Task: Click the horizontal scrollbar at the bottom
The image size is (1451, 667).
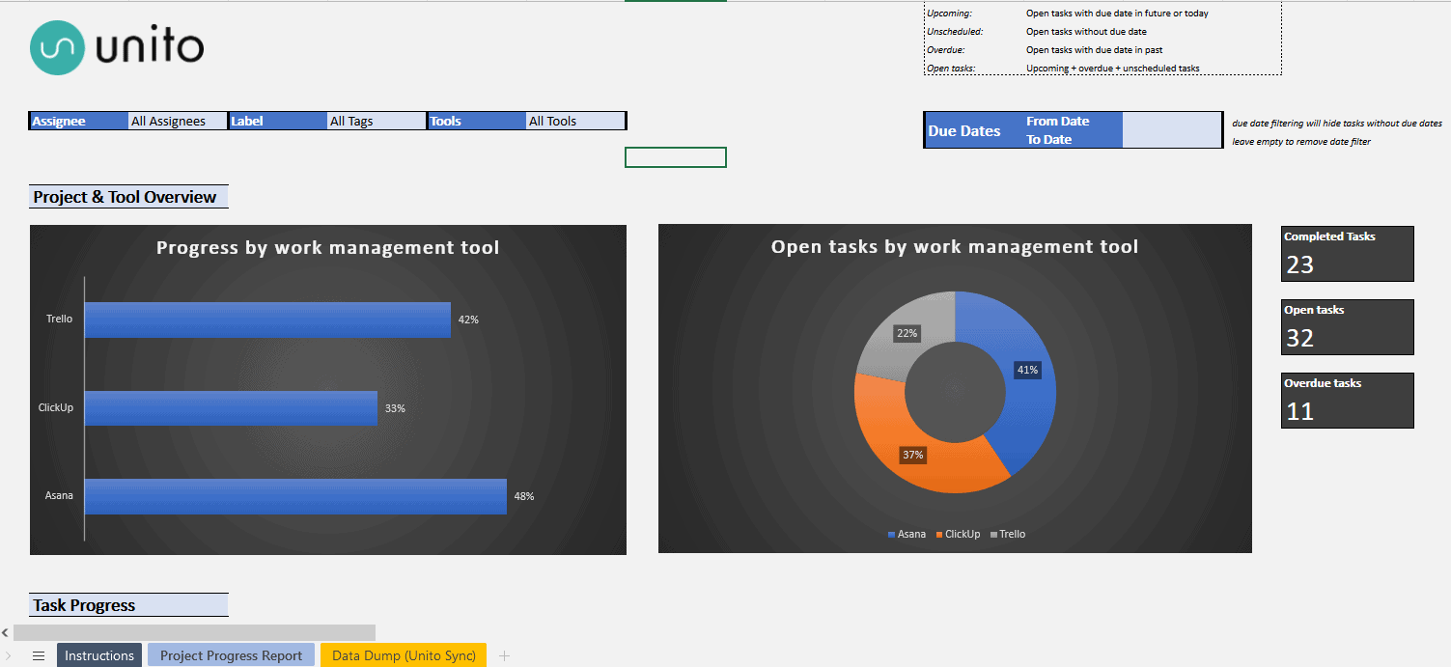Action: (x=193, y=631)
